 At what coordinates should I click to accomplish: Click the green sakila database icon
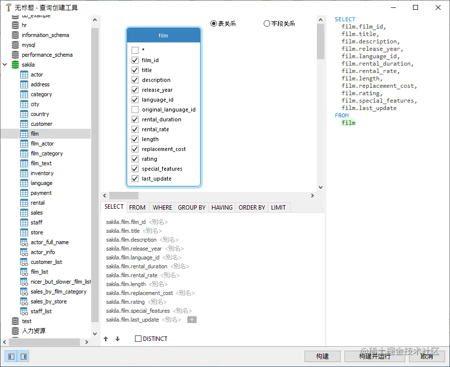15,65
